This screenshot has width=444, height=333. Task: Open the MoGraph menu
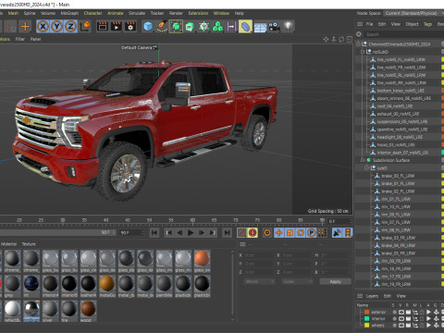(x=69, y=13)
